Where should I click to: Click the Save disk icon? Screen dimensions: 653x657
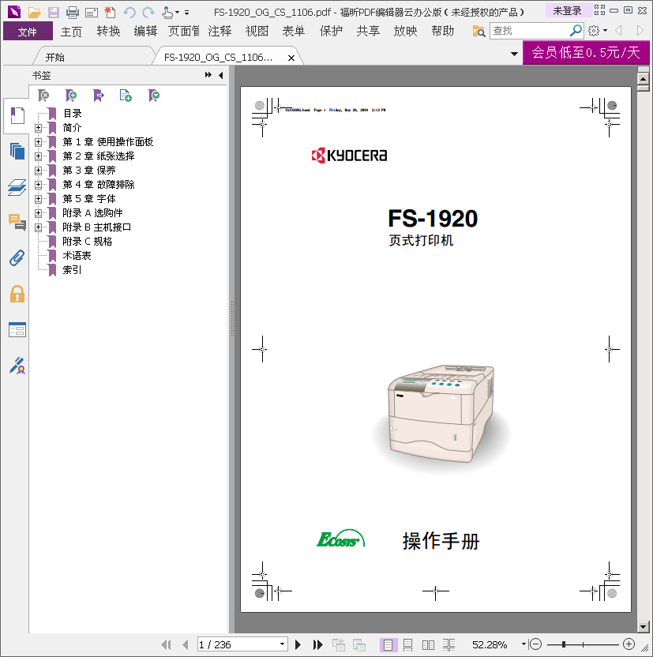click(53, 13)
